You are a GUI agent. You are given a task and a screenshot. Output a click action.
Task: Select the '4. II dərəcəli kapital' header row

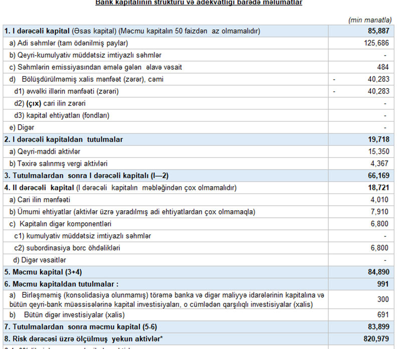tap(120, 188)
